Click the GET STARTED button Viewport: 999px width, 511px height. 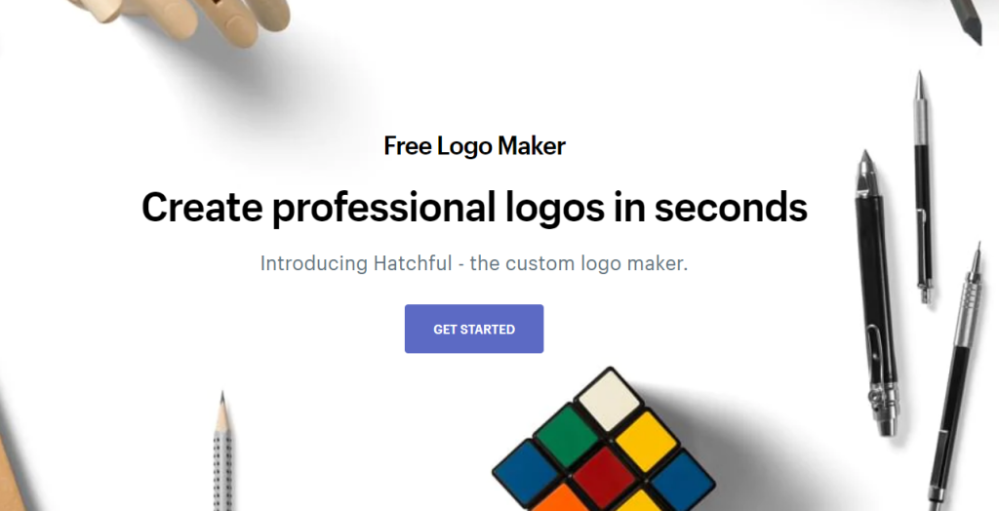click(x=474, y=329)
